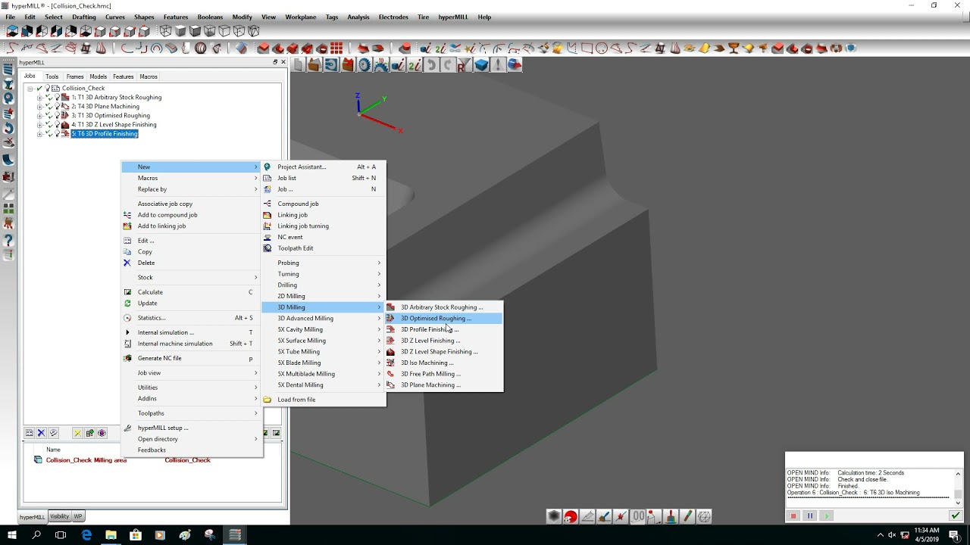
Task: Click Internal machine simulation entry
Action: tap(192, 344)
